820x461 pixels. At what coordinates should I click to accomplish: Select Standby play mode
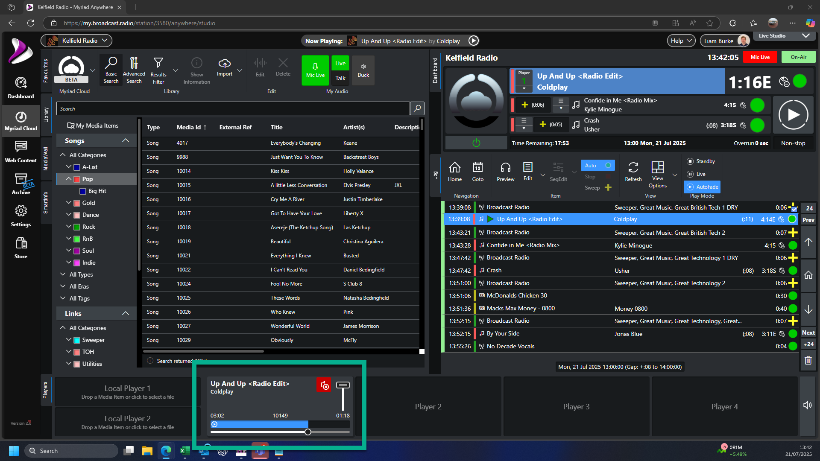point(700,161)
